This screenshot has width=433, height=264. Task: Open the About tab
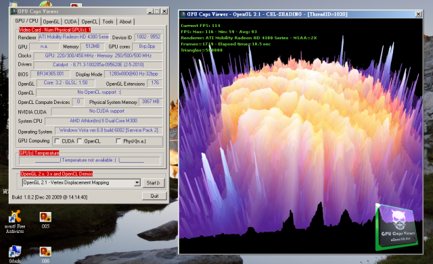pyautogui.click(x=125, y=22)
